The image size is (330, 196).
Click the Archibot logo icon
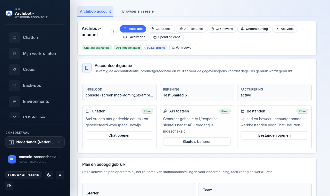[9, 13]
